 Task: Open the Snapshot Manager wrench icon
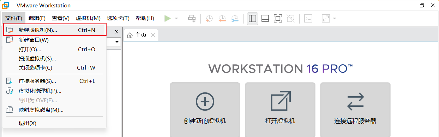235,18
